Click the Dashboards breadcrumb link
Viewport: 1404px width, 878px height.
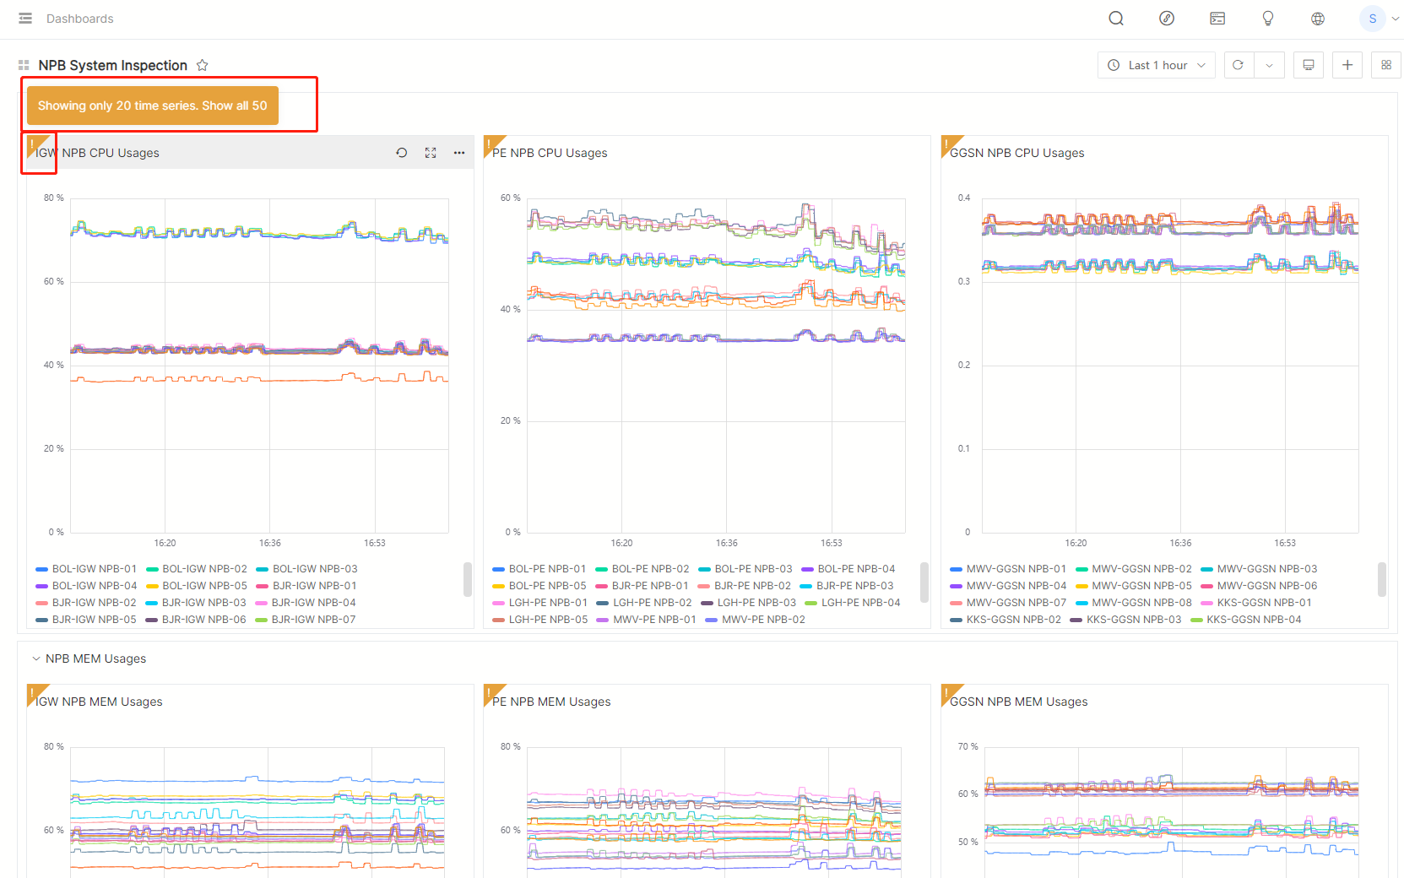coord(79,19)
